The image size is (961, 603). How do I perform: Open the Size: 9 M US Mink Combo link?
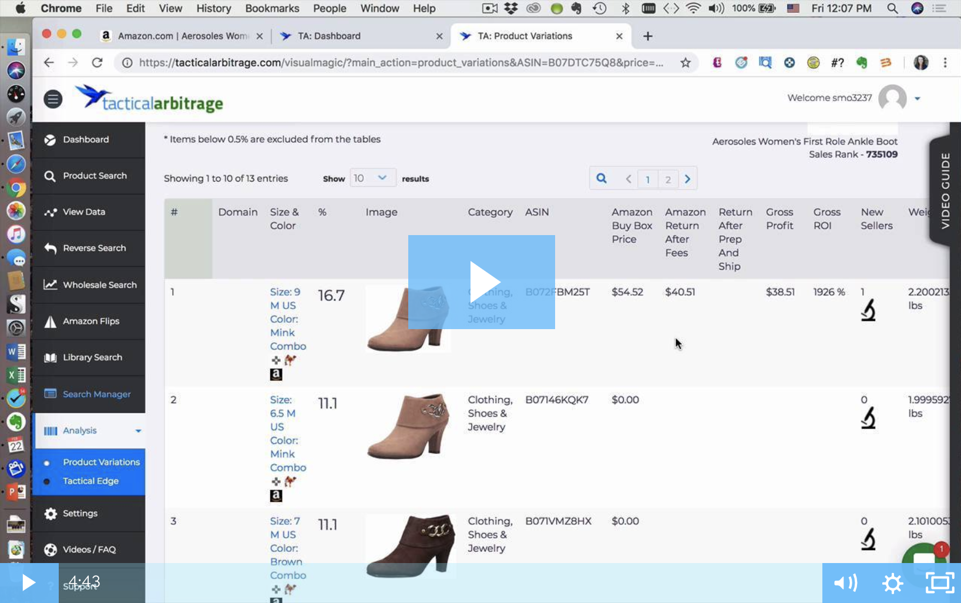(288, 319)
